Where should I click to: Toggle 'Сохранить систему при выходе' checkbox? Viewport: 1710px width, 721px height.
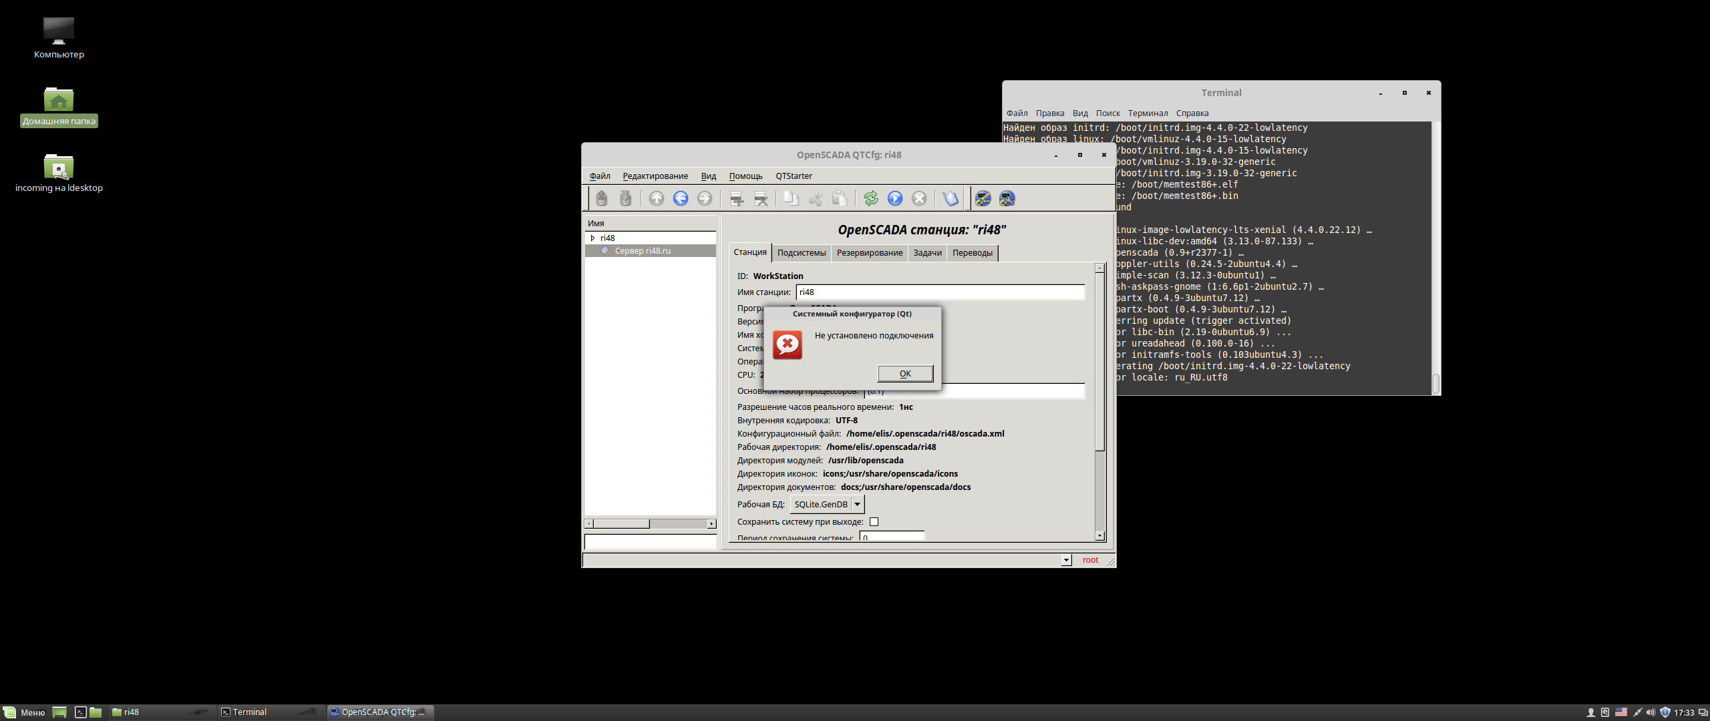874,521
